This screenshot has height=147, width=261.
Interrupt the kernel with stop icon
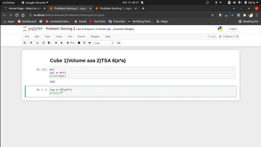(x=79, y=43)
